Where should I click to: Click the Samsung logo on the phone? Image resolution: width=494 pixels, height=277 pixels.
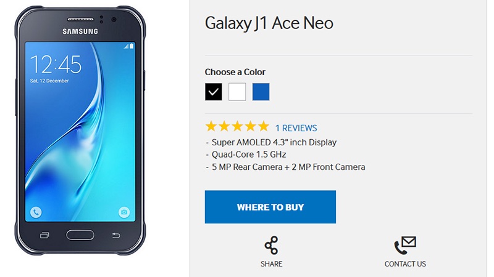80,32
